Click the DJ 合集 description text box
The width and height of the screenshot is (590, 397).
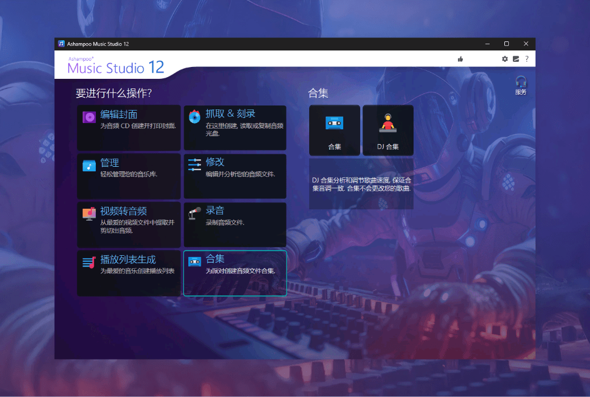361,184
